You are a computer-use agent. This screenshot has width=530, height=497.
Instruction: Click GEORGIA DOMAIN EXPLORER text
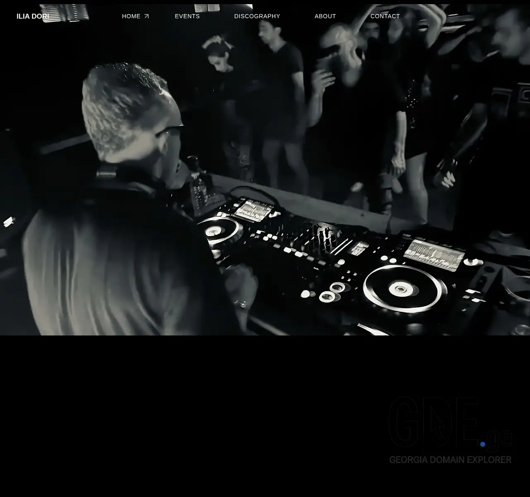[450, 460]
